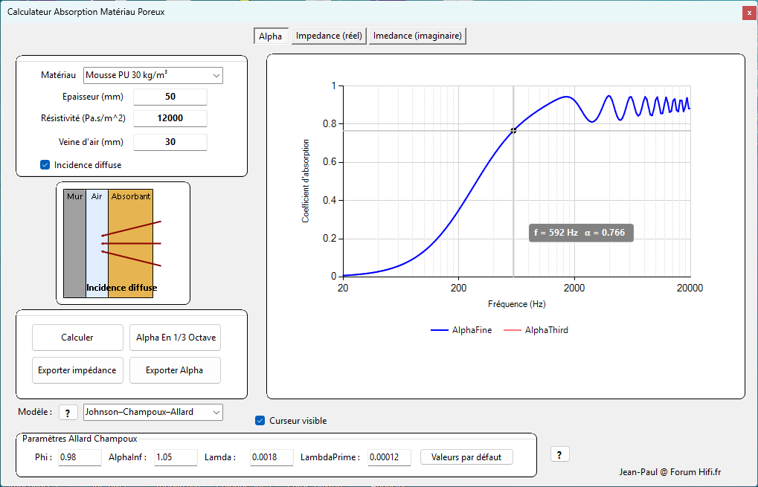Click the AlphaFine legend entry
The height and width of the screenshot is (487, 758).
461,330
